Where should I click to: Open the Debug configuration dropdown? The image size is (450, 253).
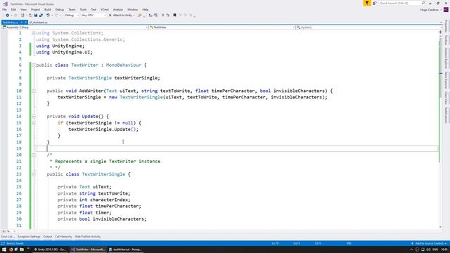coord(72,15)
